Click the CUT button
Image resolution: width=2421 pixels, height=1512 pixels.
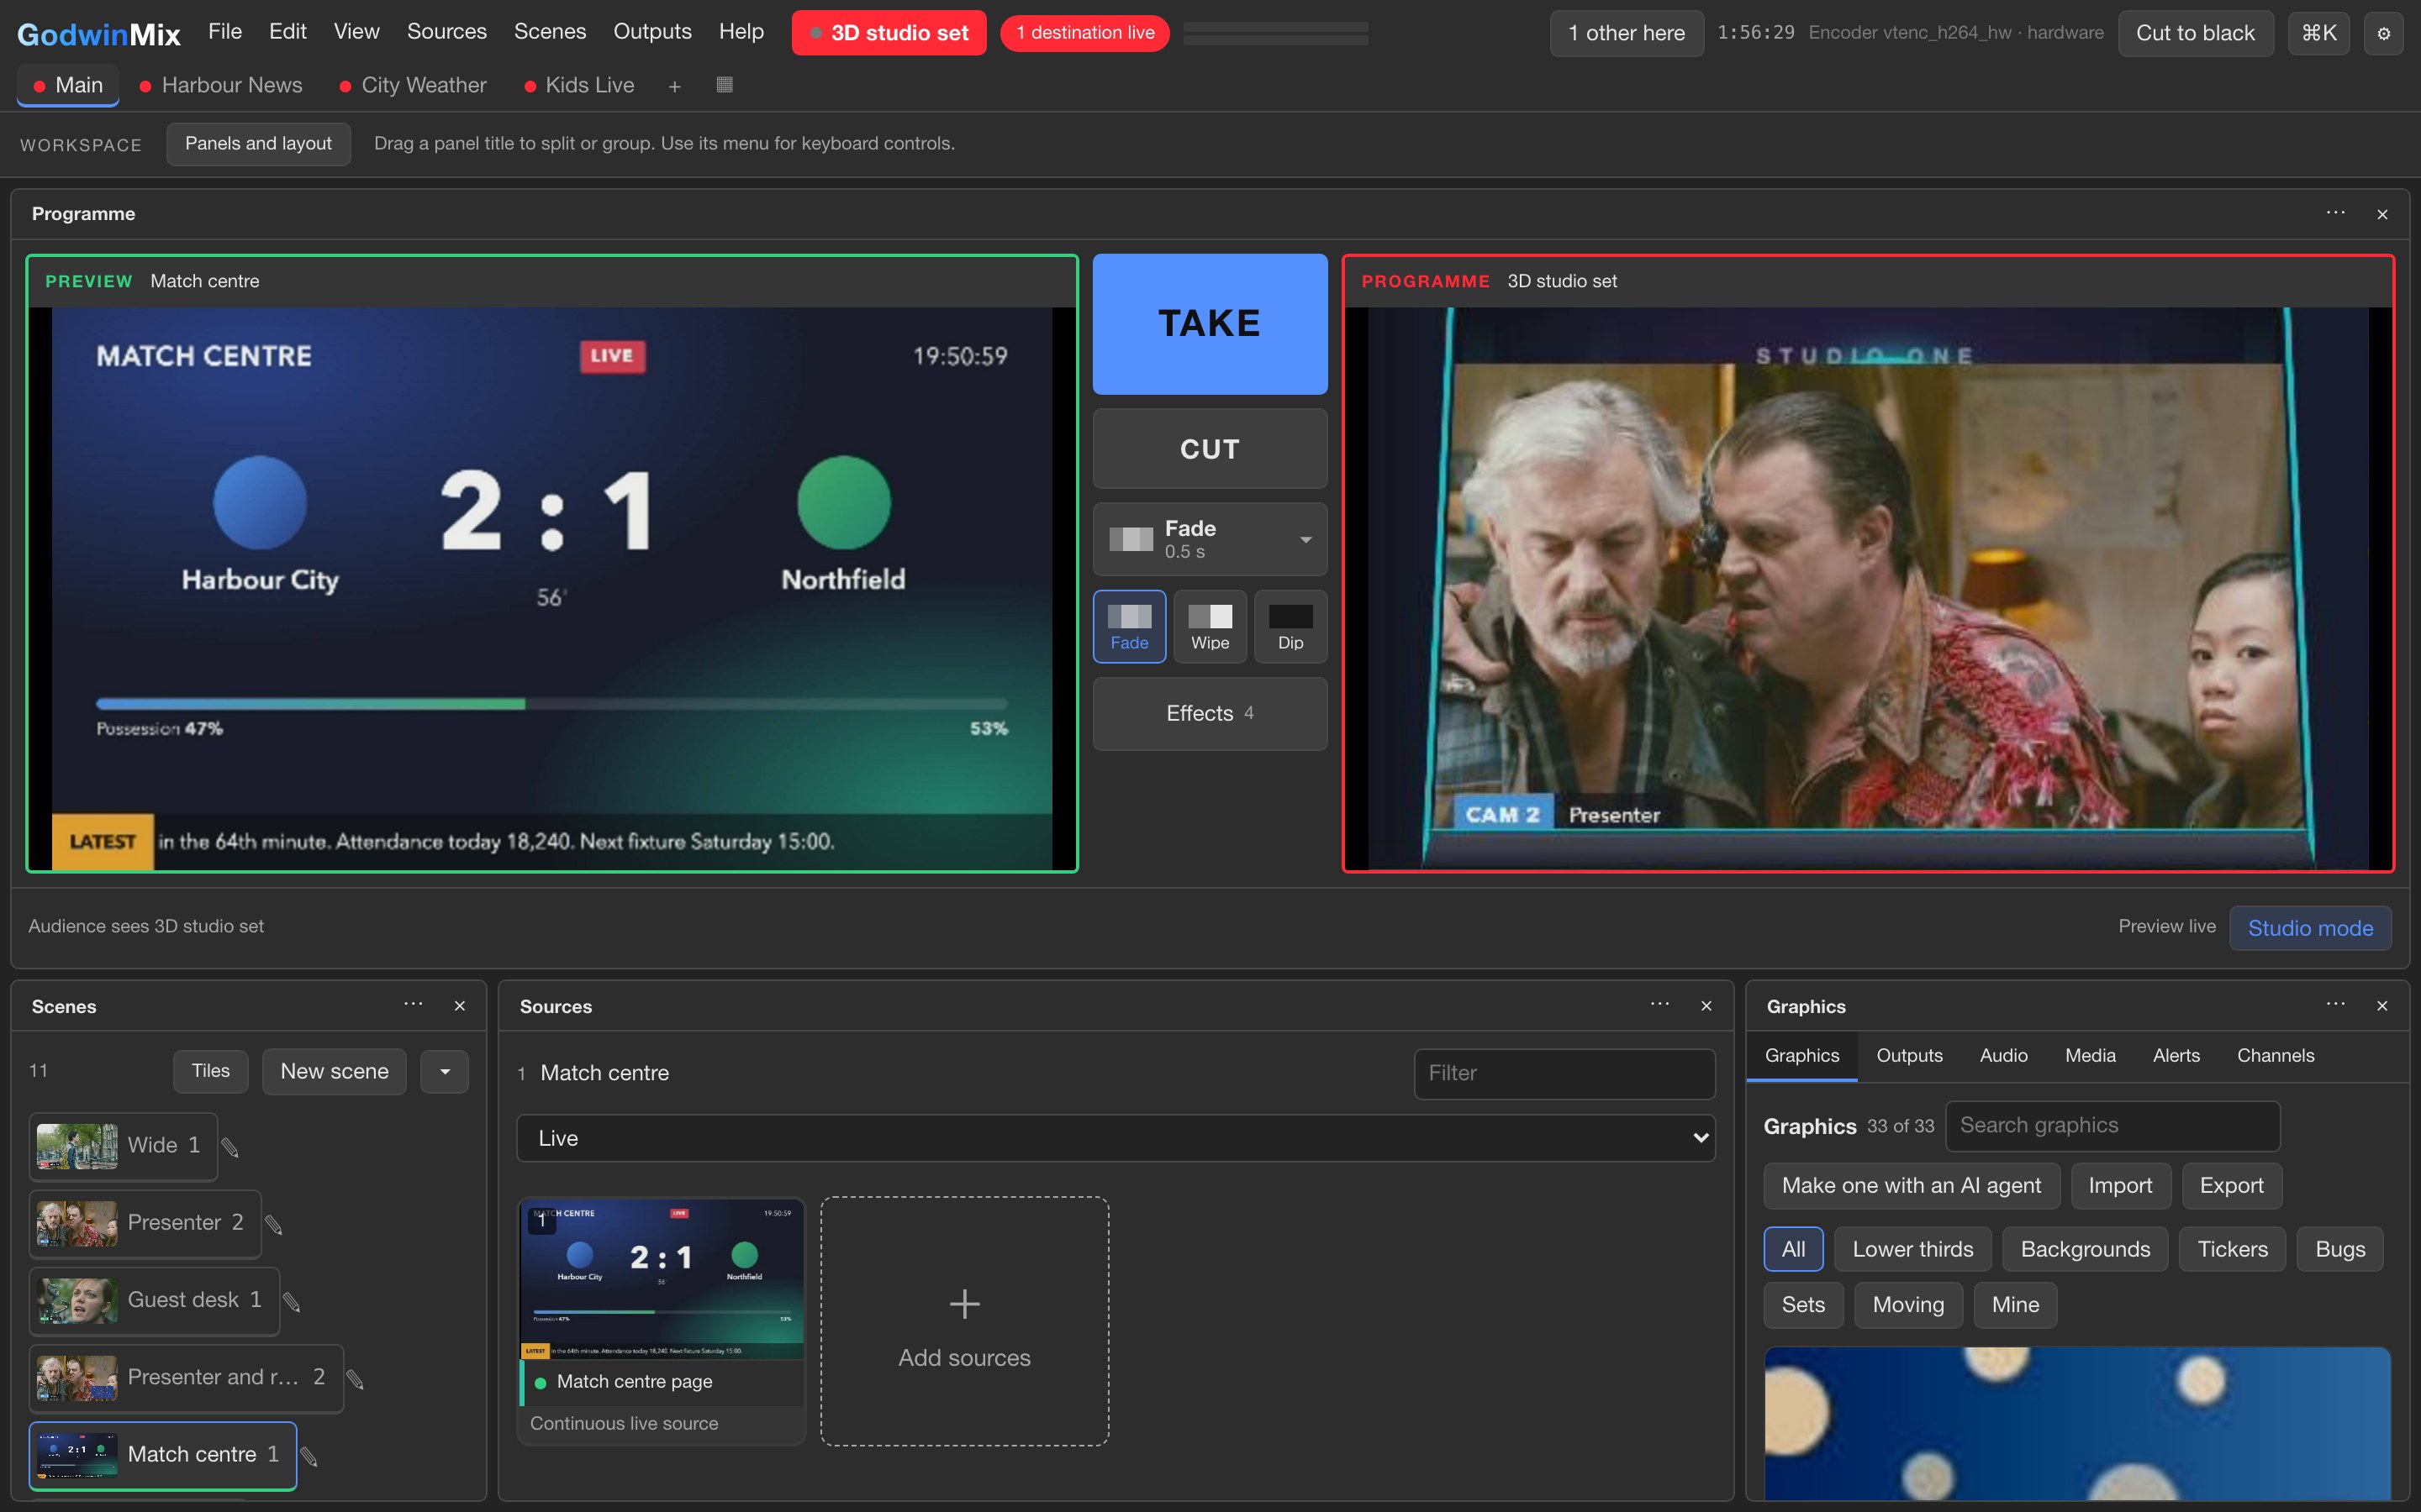[1210, 449]
